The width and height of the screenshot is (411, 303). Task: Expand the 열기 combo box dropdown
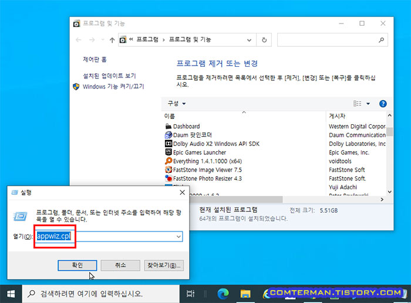click(x=178, y=237)
